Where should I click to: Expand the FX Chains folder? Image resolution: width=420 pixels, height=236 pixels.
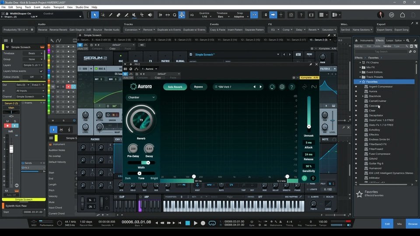point(360,62)
